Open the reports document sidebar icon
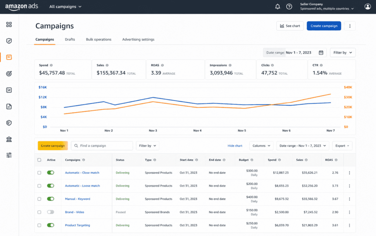This screenshot has width=376, height=236. pyautogui.click(x=9, y=107)
